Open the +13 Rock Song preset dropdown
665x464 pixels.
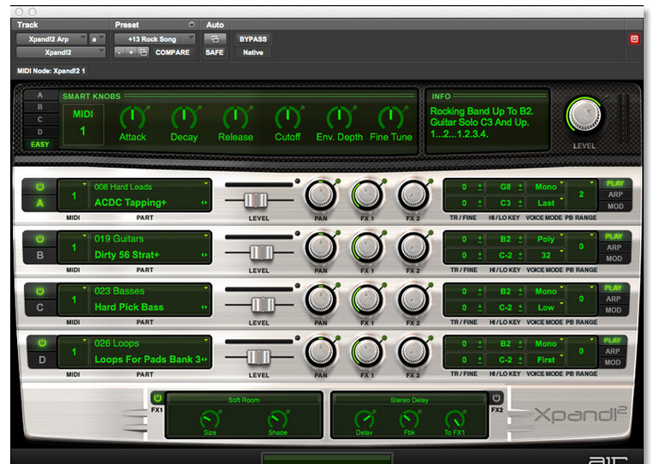[155, 39]
